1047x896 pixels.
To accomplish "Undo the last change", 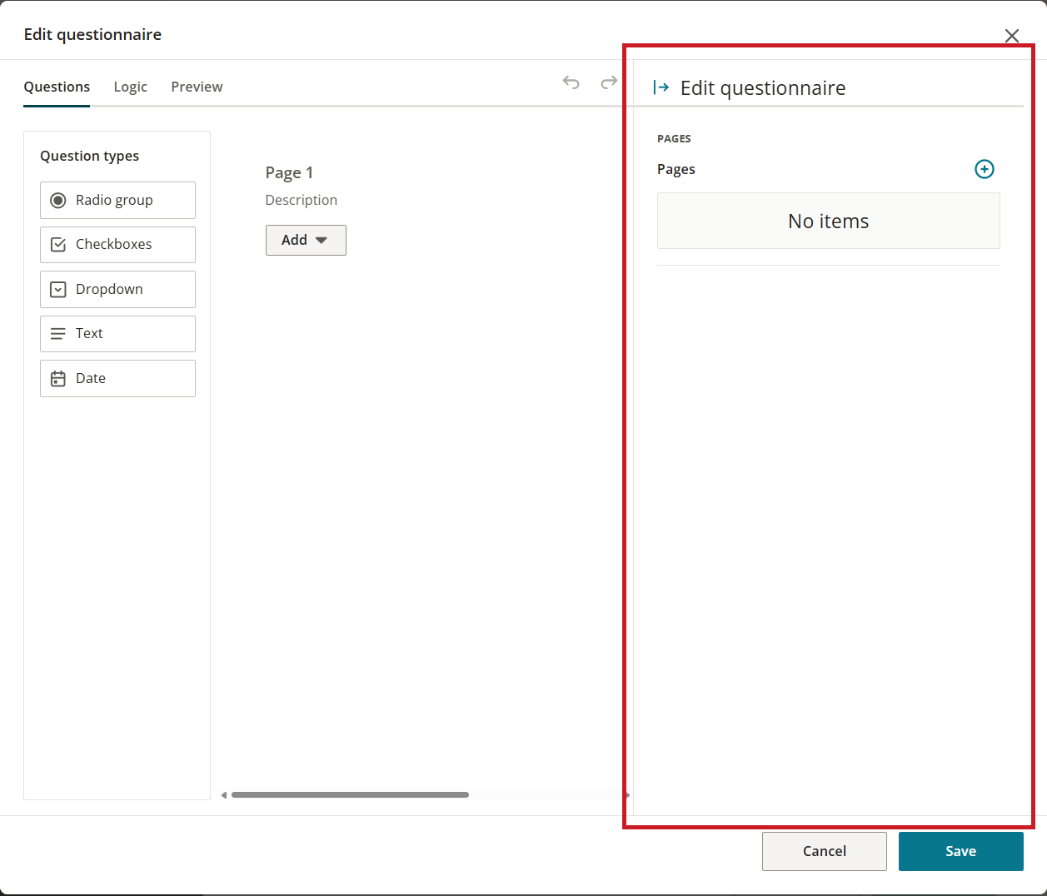I will pyautogui.click(x=571, y=82).
